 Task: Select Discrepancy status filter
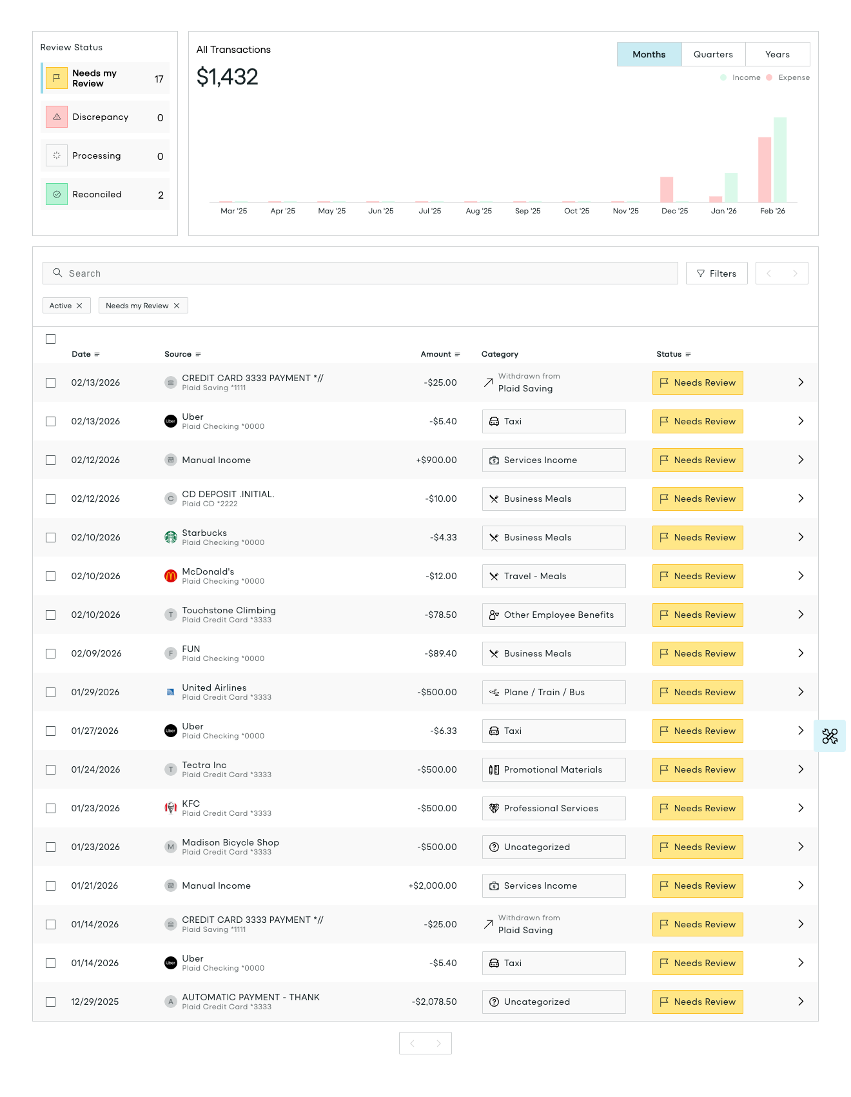tap(105, 117)
